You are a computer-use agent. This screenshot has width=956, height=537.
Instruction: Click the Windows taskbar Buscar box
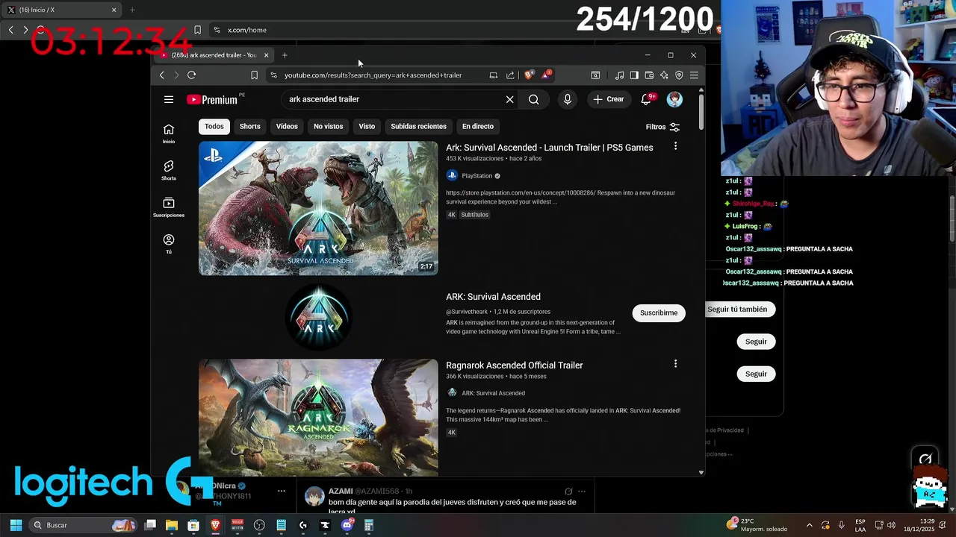click(x=82, y=525)
